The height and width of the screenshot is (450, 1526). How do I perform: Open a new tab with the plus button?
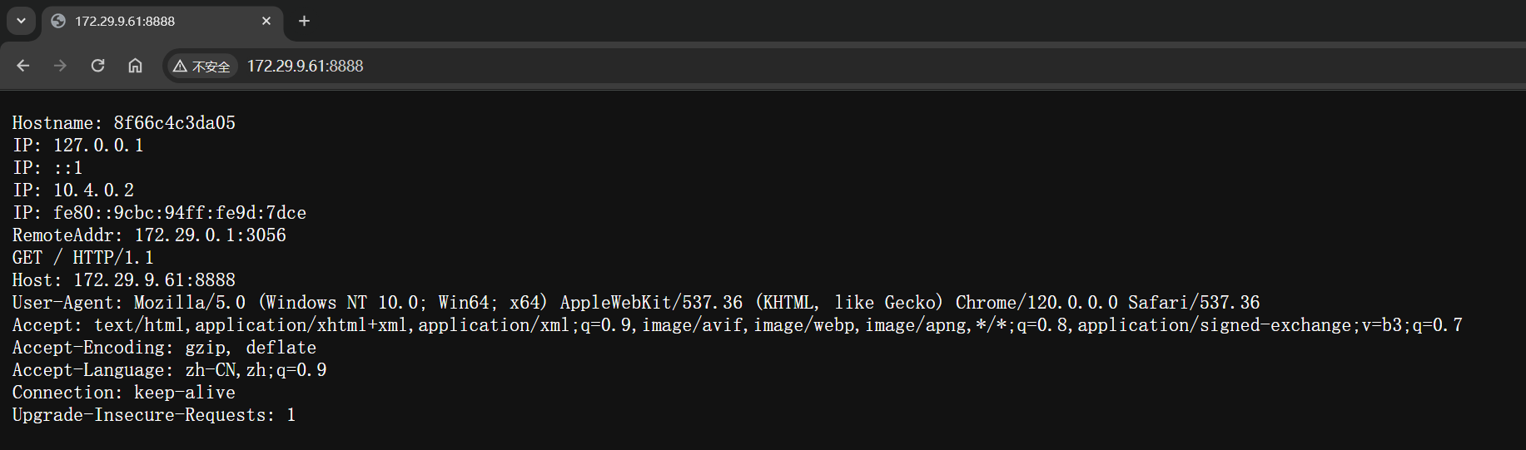305,21
